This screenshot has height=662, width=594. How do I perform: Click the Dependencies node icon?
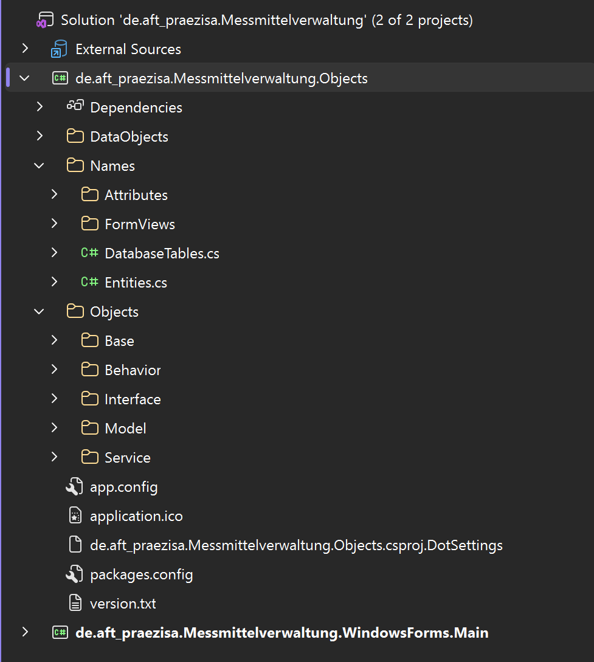click(x=75, y=106)
